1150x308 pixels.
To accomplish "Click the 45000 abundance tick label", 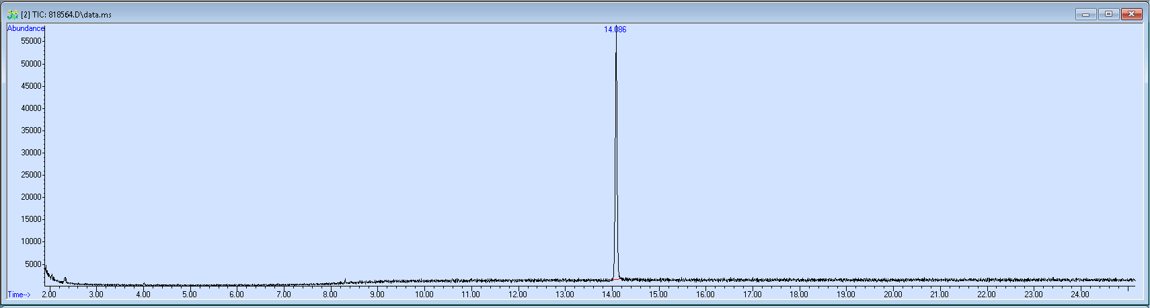I will click(x=31, y=86).
